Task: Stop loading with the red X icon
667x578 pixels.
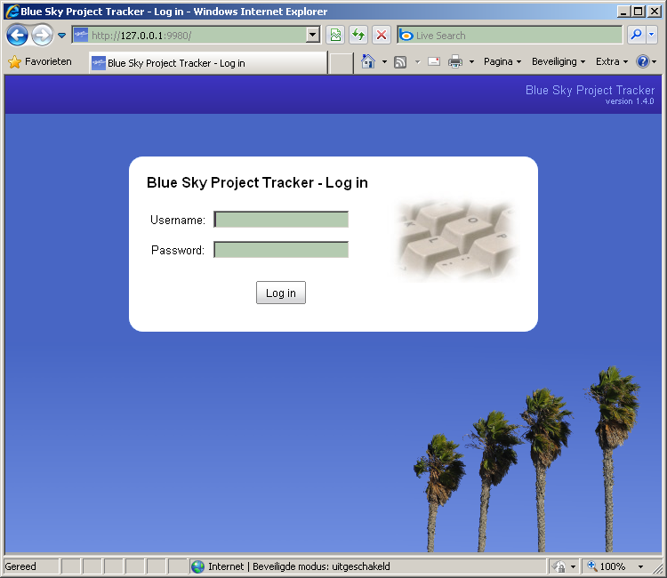Action: (x=382, y=35)
